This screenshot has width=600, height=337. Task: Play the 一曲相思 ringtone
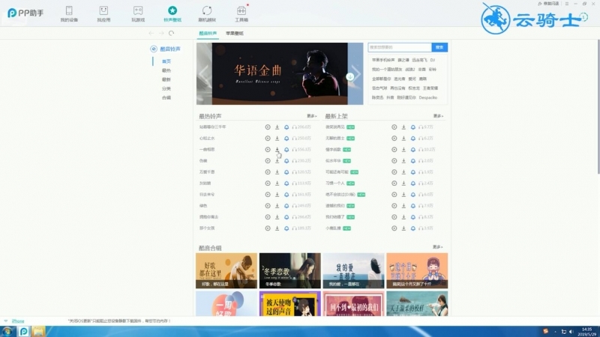[268, 149]
